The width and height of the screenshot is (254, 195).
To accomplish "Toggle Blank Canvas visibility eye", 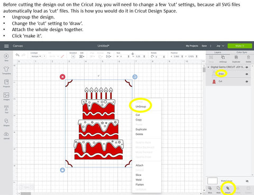I will pos(247,181).
